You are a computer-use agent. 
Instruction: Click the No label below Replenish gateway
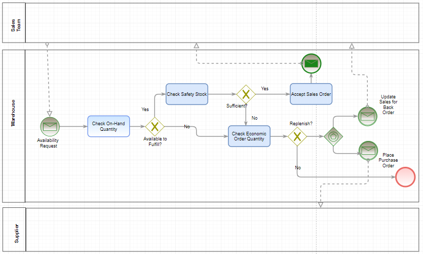coord(298,168)
